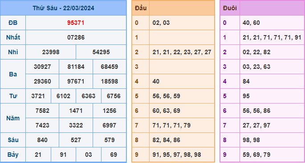Image resolution: width=305 pixels, height=163 pixels.
Task: Select Bảy prize number 21
Action: pyautogui.click(x=38, y=155)
